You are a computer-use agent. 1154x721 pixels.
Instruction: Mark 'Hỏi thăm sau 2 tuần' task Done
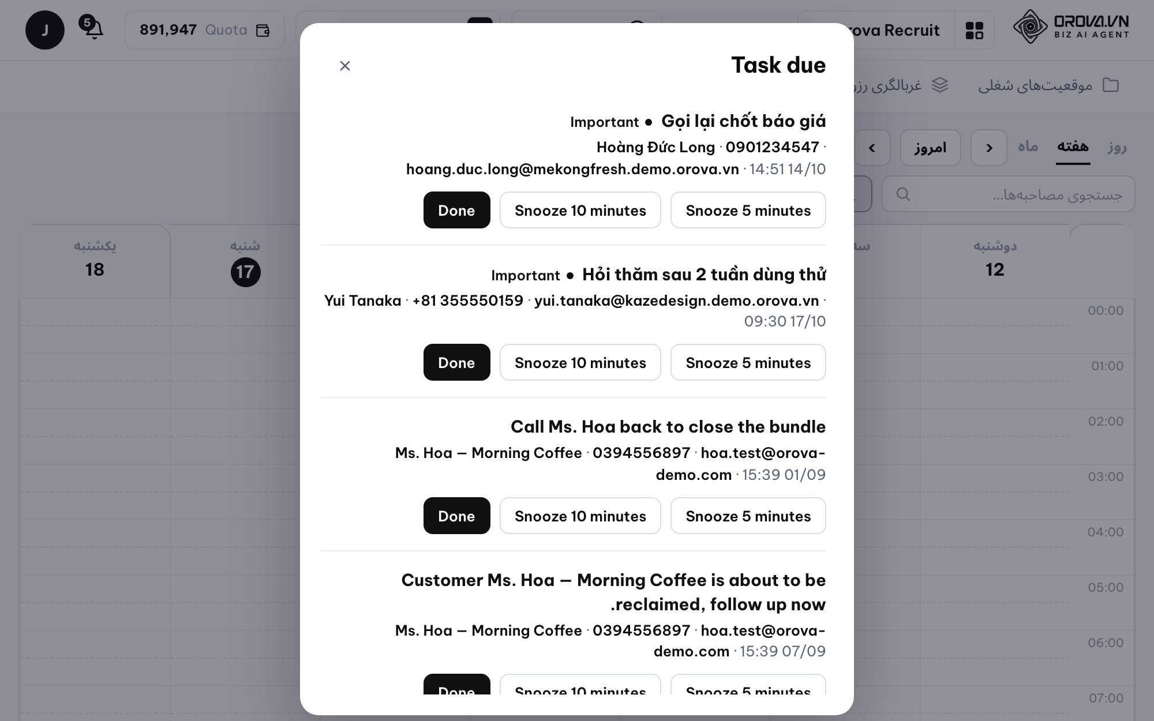click(x=456, y=362)
